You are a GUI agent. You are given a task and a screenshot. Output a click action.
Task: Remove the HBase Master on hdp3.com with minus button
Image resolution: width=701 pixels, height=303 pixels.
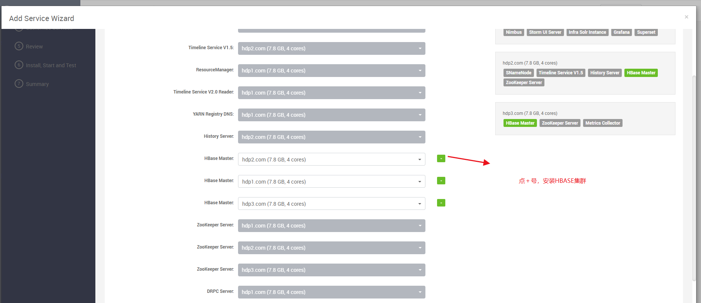(441, 203)
